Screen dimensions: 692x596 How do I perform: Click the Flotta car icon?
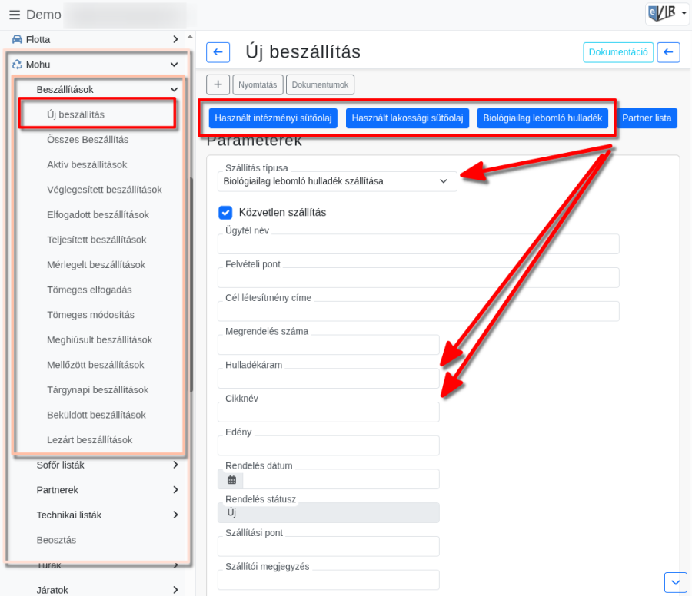tap(17, 39)
